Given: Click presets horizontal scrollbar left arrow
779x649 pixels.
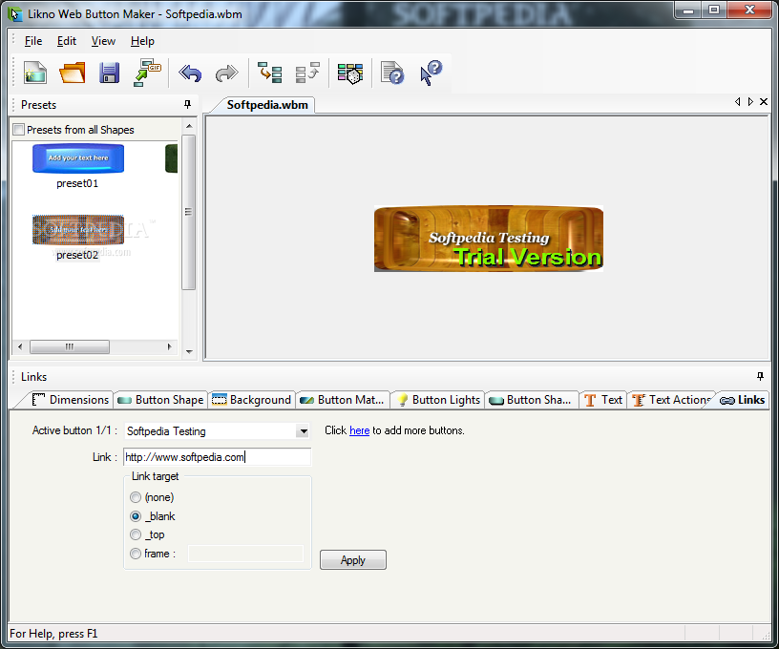Looking at the screenshot, I should (20, 346).
